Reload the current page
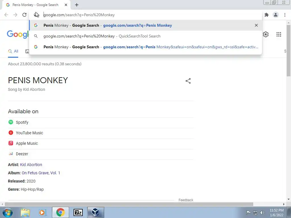This screenshot has height=218, width=291. click(24, 15)
